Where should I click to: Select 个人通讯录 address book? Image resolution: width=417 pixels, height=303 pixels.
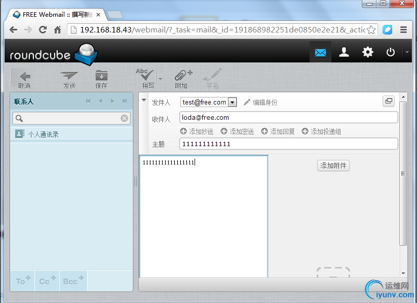(x=71, y=134)
